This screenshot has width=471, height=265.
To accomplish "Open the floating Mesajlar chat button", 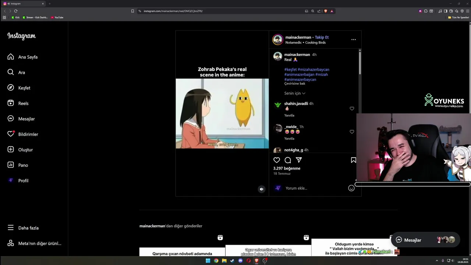I will [425, 240].
